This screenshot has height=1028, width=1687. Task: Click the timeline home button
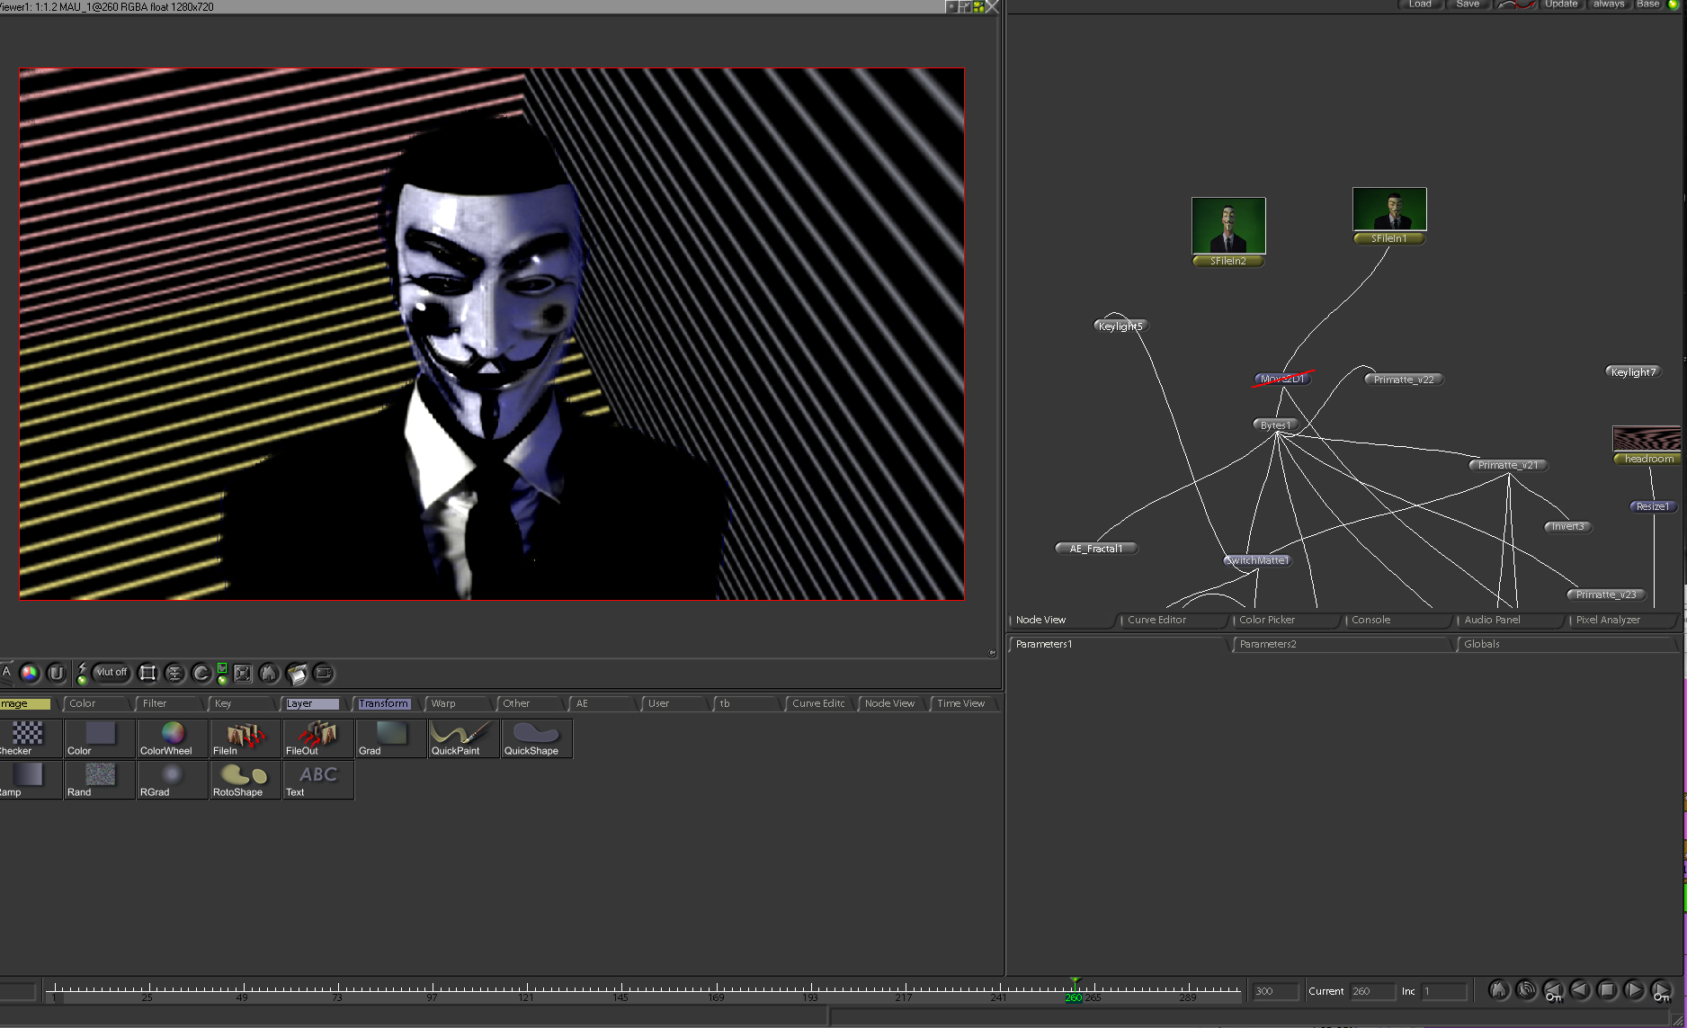pos(1498,990)
